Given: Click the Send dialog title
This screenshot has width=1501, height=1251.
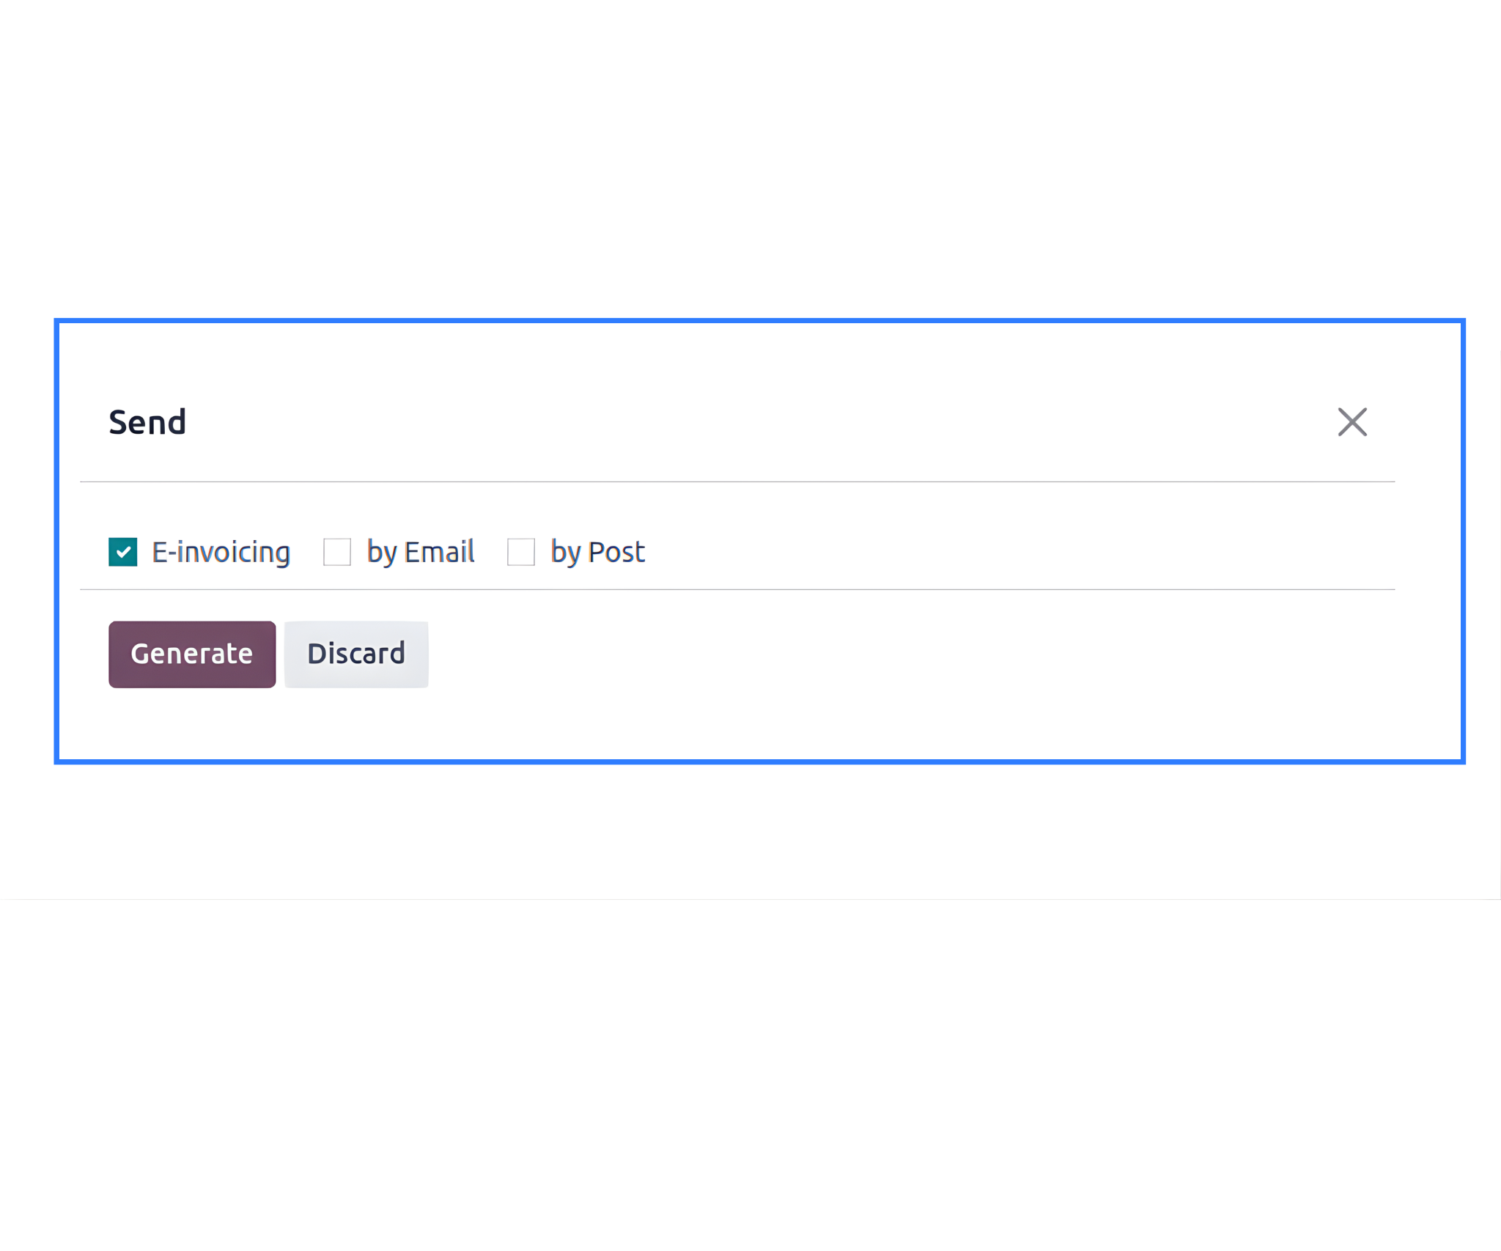Looking at the screenshot, I should pyautogui.click(x=147, y=422).
